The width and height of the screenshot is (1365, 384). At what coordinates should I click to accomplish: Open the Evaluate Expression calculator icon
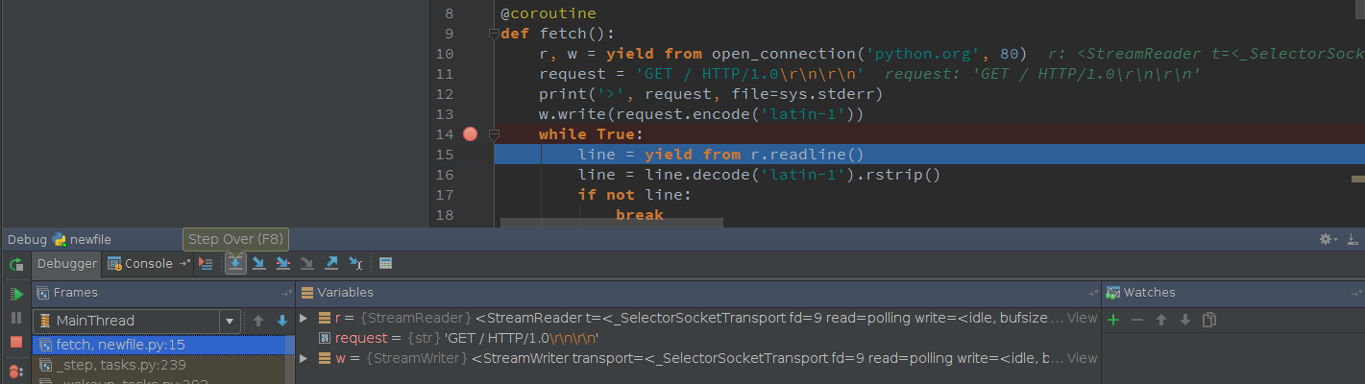[385, 263]
